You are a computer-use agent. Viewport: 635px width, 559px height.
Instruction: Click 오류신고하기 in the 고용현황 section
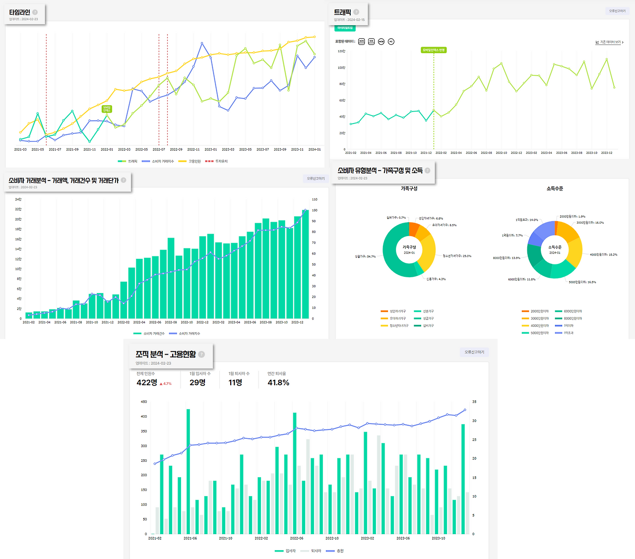474,352
